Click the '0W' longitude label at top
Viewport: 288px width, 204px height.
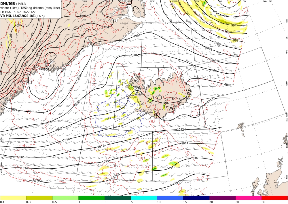[x=245, y=1]
